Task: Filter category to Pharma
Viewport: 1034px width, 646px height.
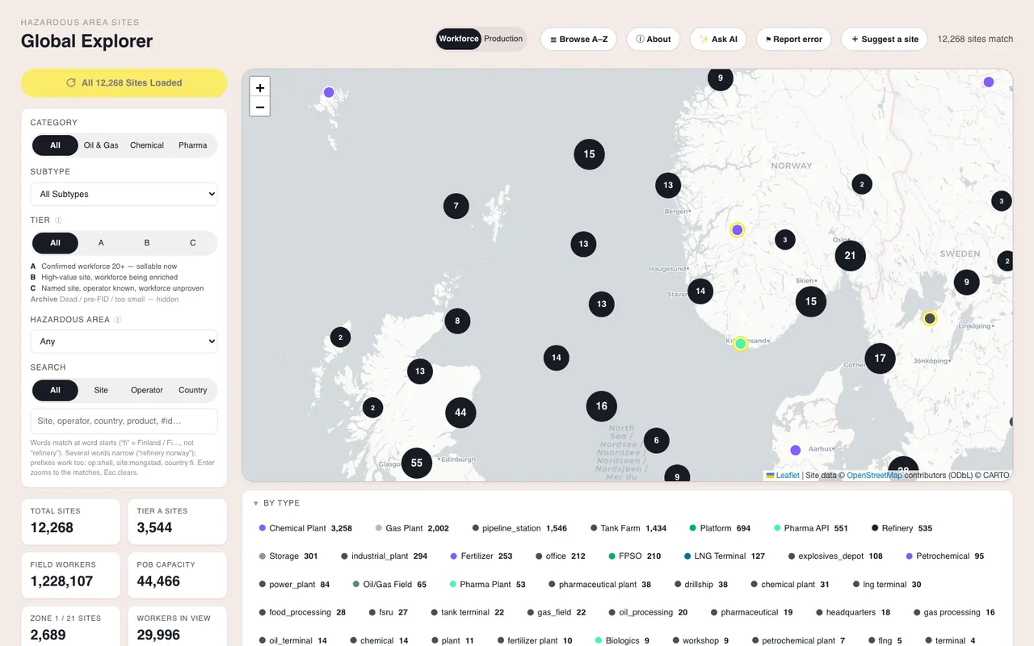Action: click(193, 145)
